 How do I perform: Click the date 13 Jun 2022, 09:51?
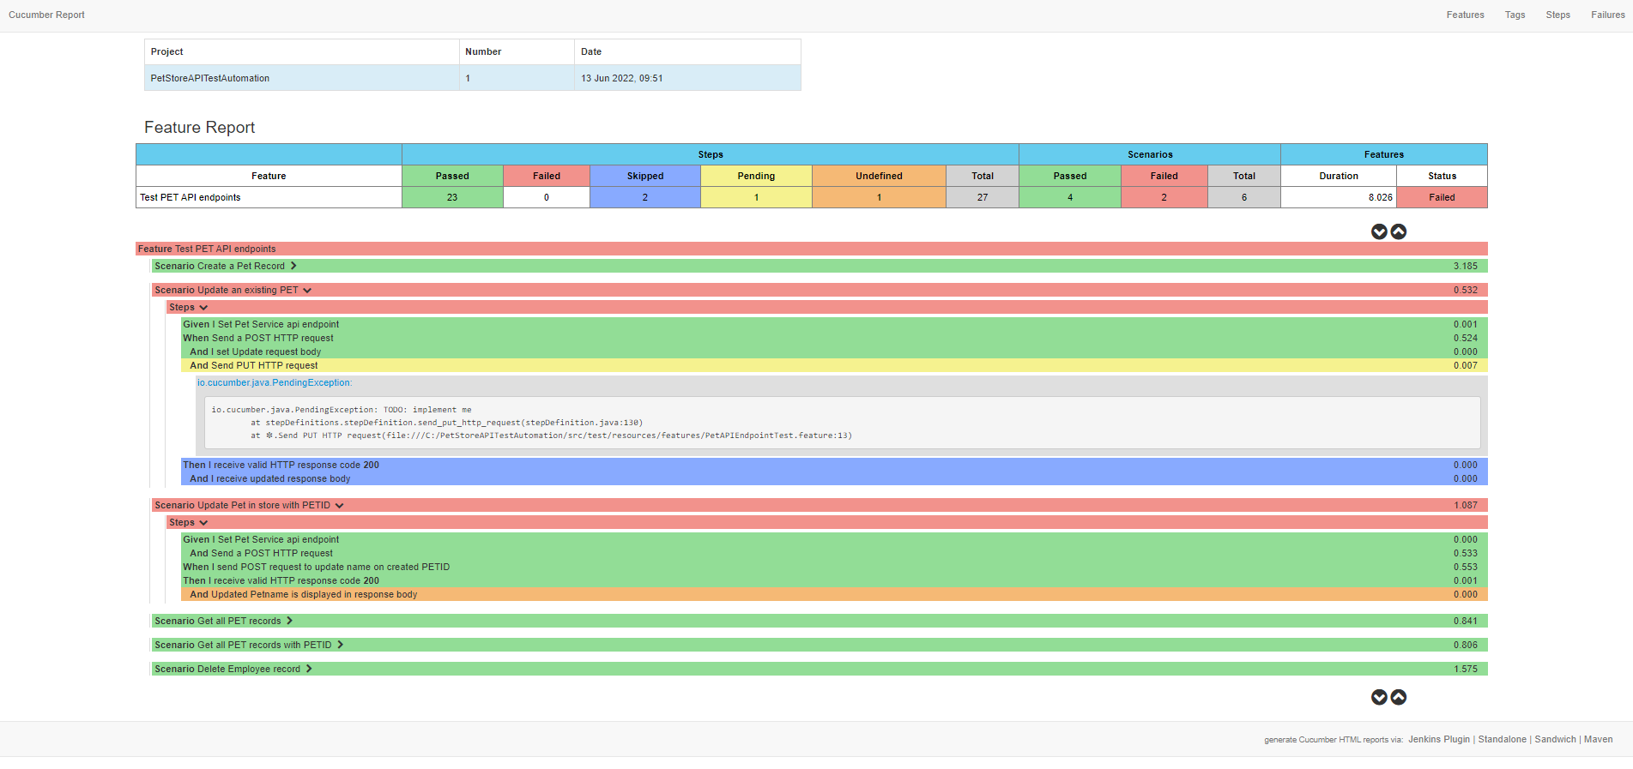[x=687, y=78]
